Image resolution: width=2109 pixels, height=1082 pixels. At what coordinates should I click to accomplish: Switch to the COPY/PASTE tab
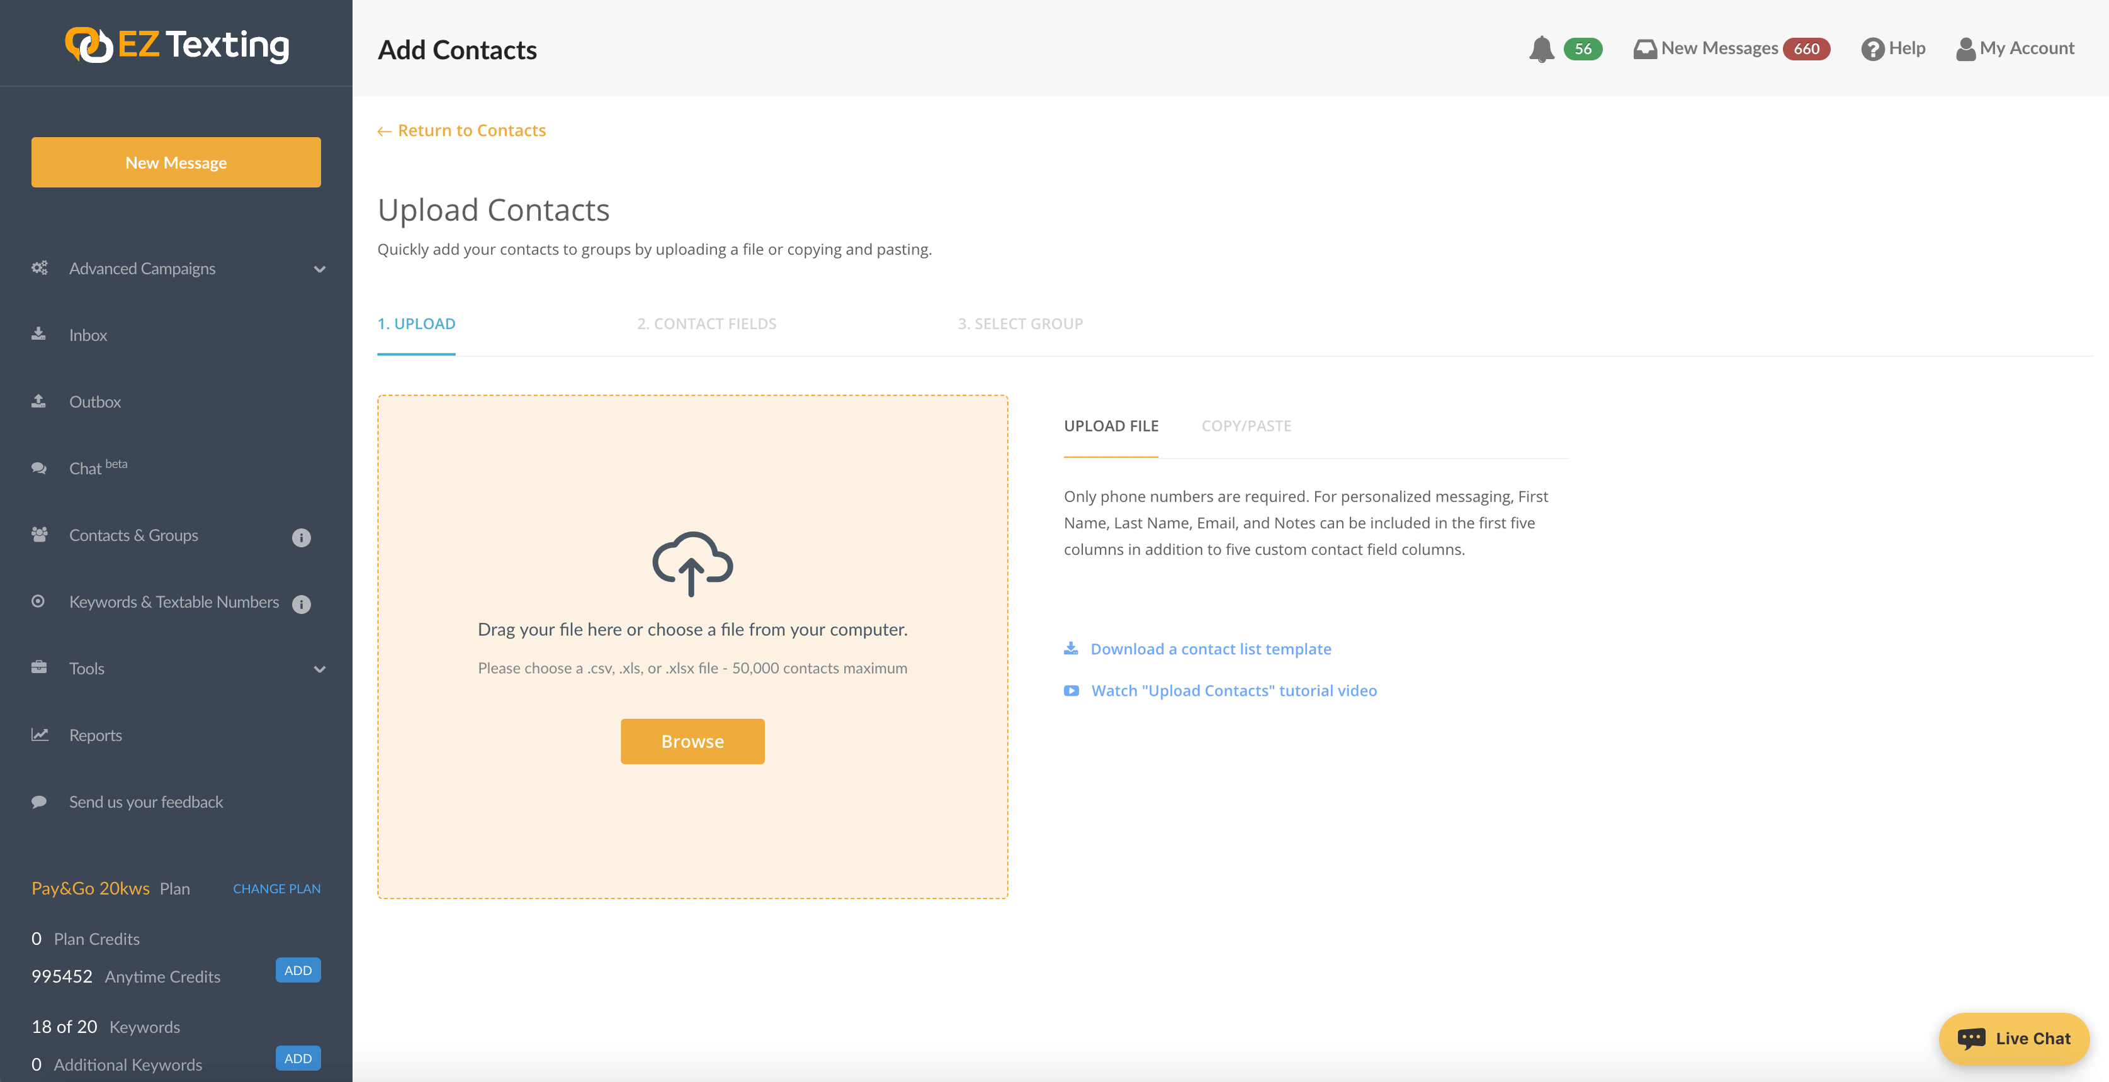coord(1245,426)
